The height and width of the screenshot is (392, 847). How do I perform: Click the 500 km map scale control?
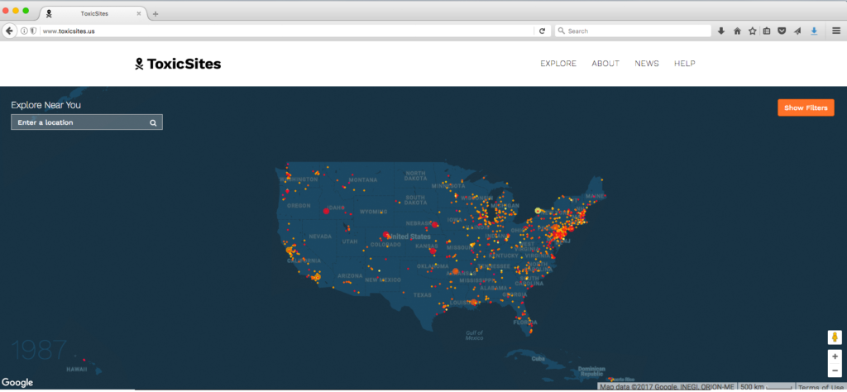tap(766, 387)
